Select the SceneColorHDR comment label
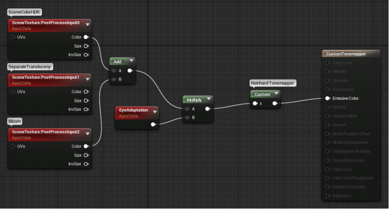 (24, 12)
